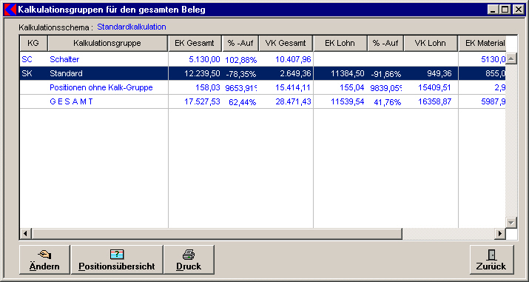The width and height of the screenshot is (529, 282).
Task: Click the total EK Lohn value 11539,54
Action: click(x=348, y=101)
